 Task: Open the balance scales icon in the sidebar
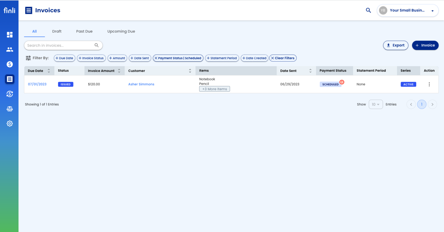10,109
